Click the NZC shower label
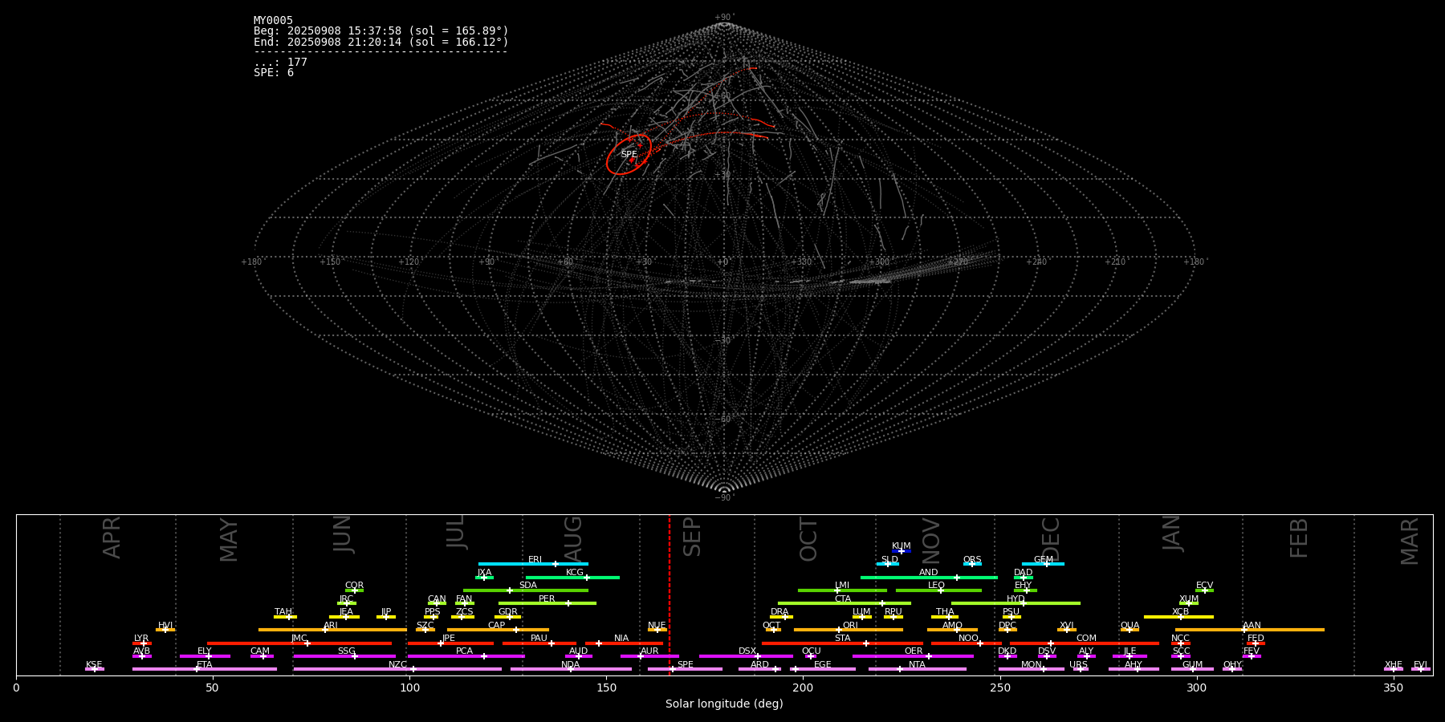The height and width of the screenshot is (722, 1445). pos(397,665)
